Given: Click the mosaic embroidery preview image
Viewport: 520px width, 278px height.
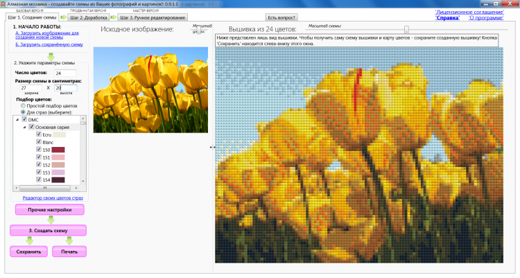Looking at the screenshot, I should tap(359, 155).
